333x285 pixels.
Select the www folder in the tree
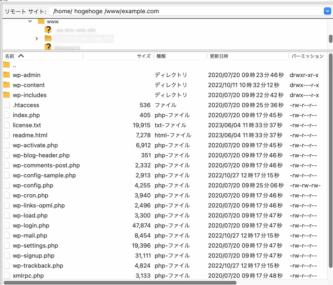tap(53, 22)
